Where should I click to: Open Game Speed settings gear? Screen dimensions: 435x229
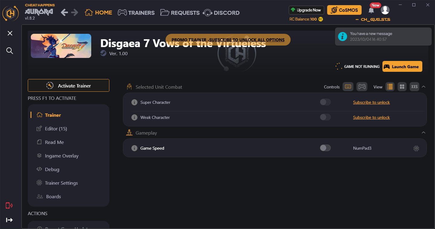click(416, 148)
